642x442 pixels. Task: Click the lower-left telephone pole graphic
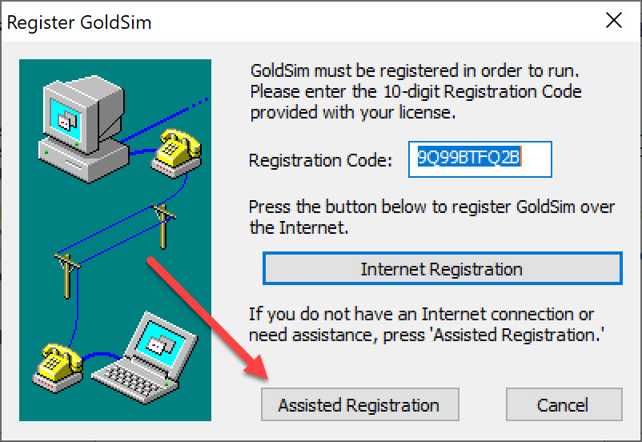pyautogui.click(x=67, y=276)
